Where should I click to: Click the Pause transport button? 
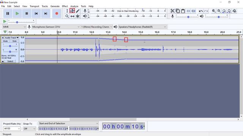[x=8, y=14]
